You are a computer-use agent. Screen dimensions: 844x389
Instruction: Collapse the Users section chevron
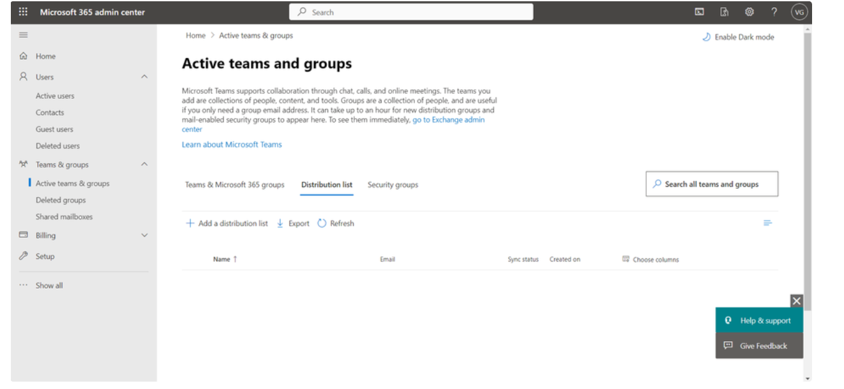(x=144, y=77)
